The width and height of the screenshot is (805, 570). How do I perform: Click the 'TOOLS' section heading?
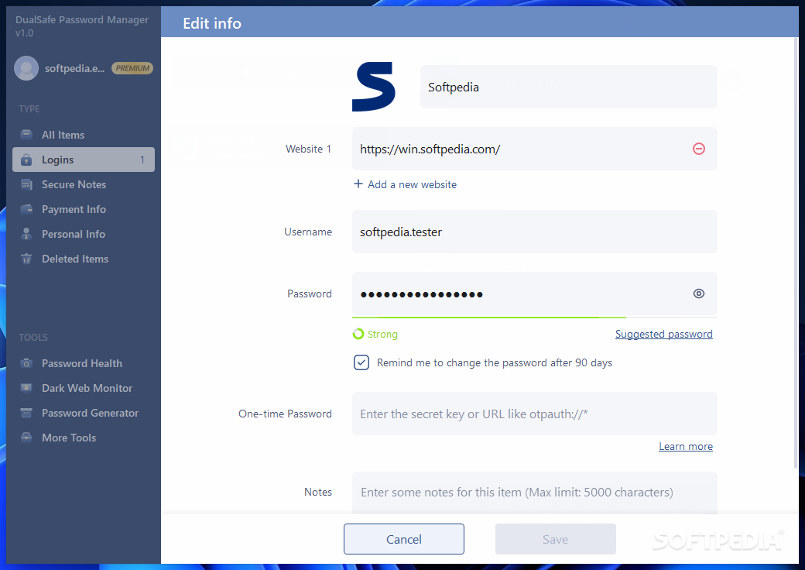(x=33, y=338)
